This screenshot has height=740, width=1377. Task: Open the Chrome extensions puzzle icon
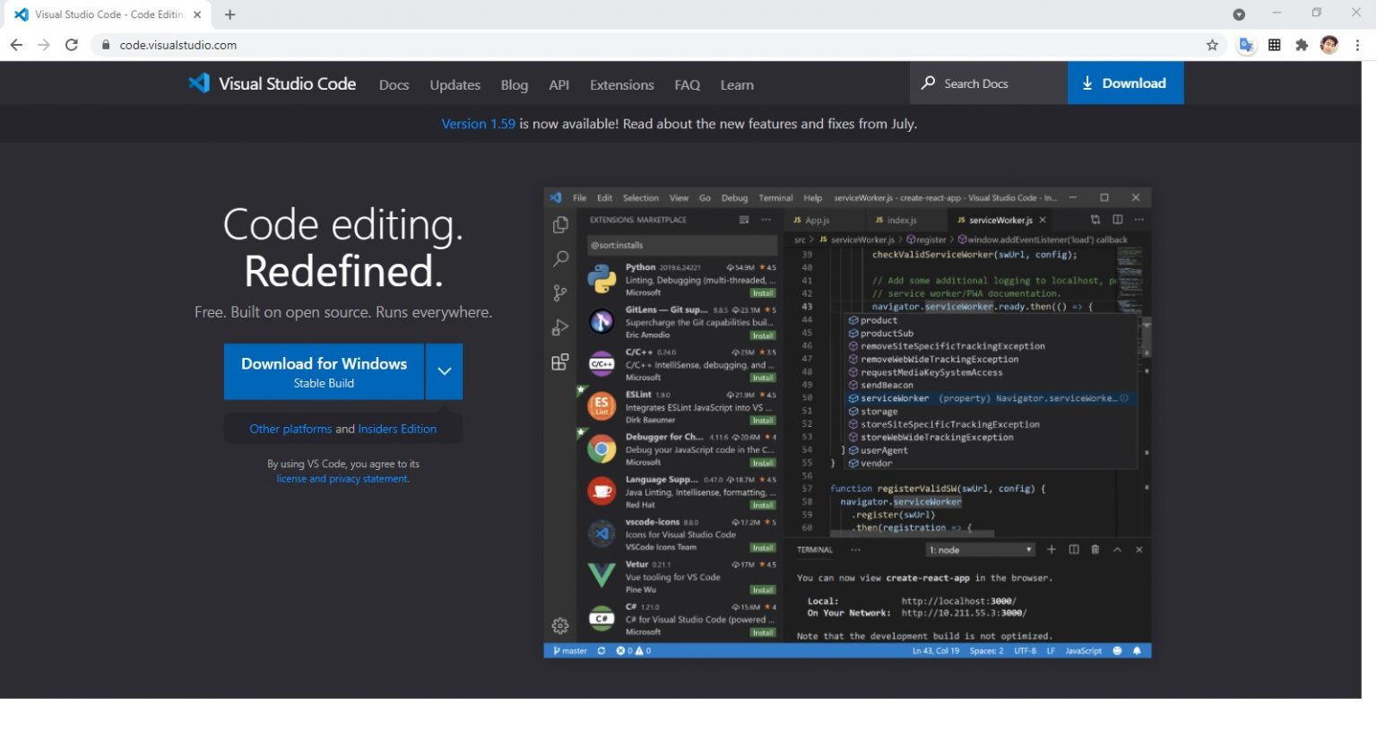1302,45
